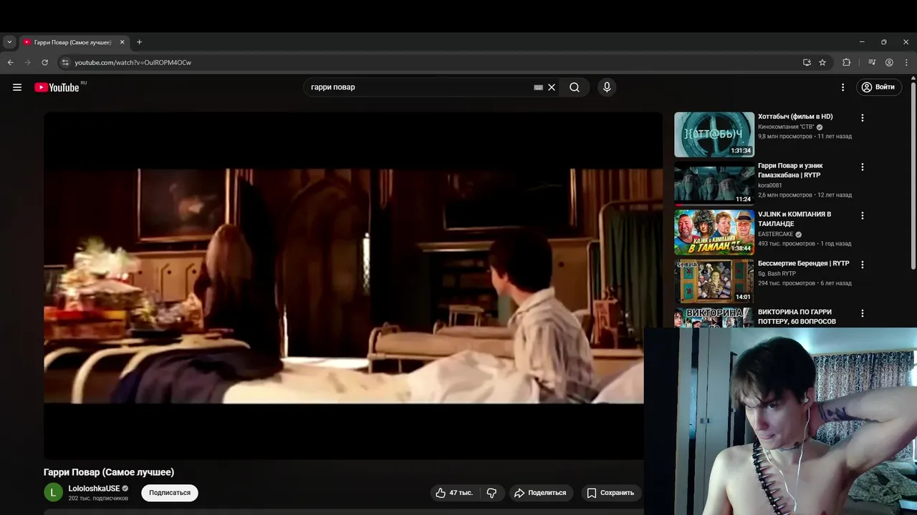
Task: Go to the YouTube home logo
Action: [x=57, y=87]
